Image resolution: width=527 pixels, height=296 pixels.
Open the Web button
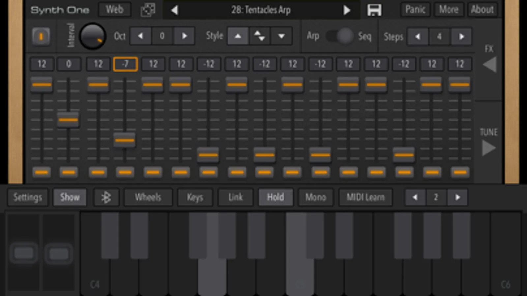[x=114, y=10]
